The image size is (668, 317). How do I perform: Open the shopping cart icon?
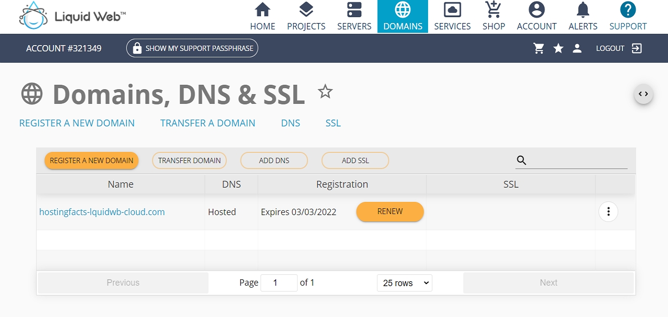click(x=539, y=48)
